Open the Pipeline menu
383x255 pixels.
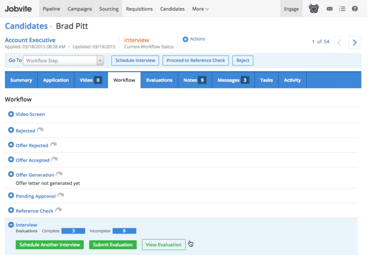(51, 9)
